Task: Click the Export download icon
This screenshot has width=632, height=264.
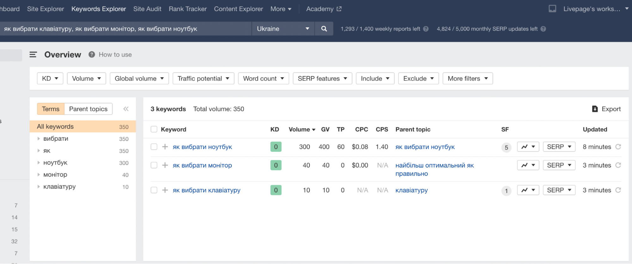Action: (x=595, y=109)
